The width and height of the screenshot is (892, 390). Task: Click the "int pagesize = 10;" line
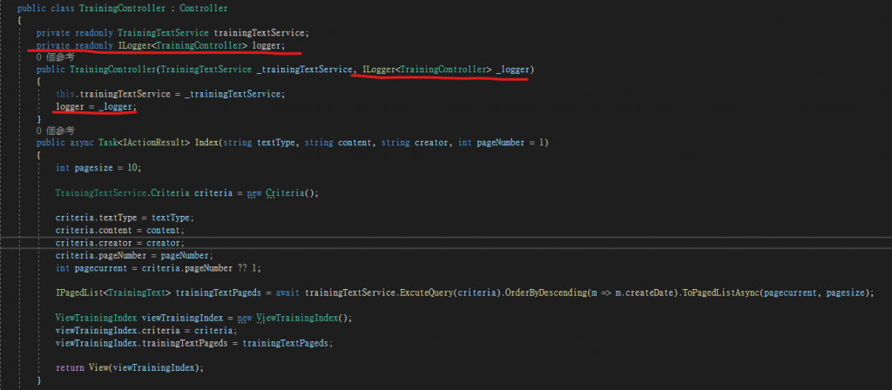98,168
